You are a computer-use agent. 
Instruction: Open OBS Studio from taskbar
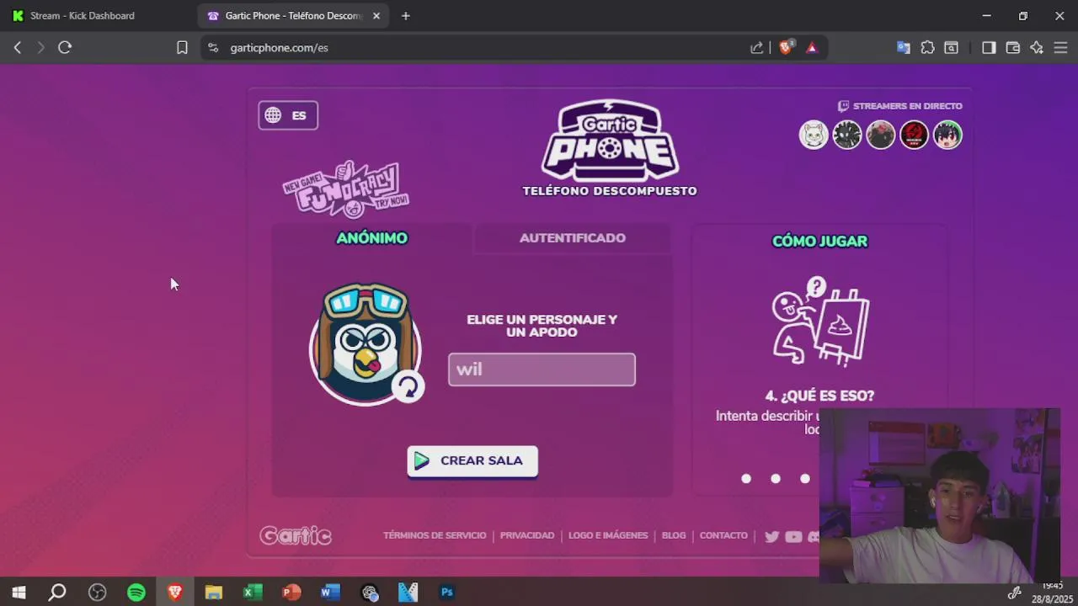[98, 593]
